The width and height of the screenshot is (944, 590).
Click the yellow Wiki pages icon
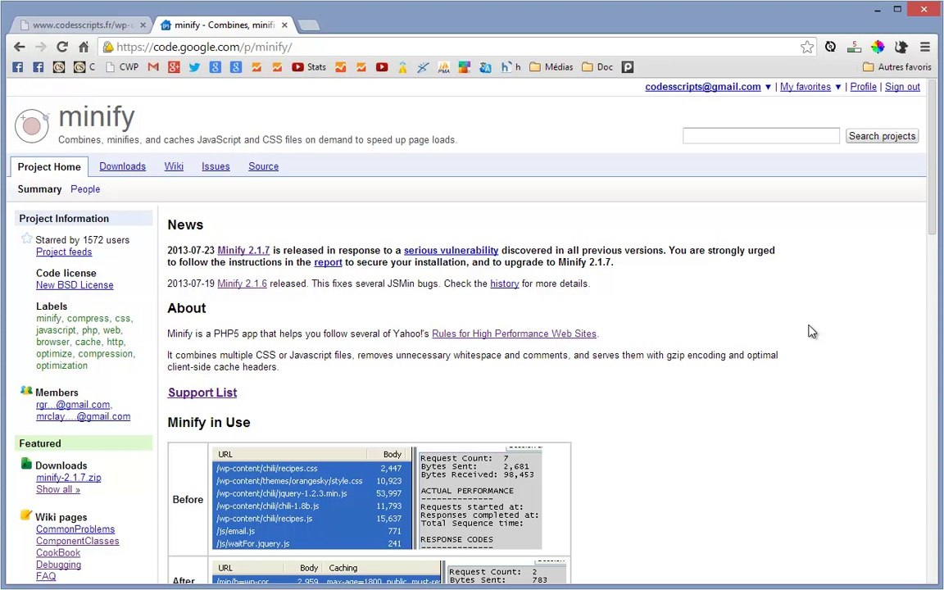tap(26, 515)
